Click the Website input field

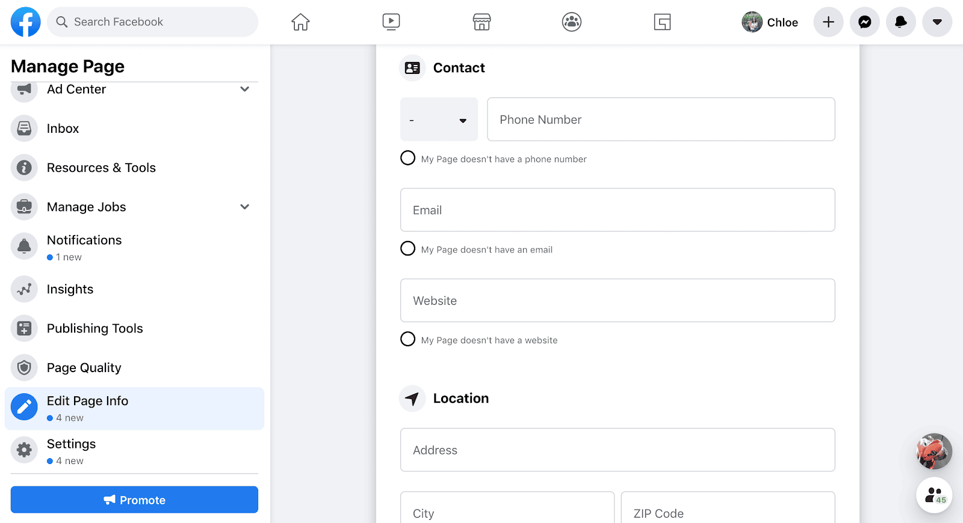618,301
